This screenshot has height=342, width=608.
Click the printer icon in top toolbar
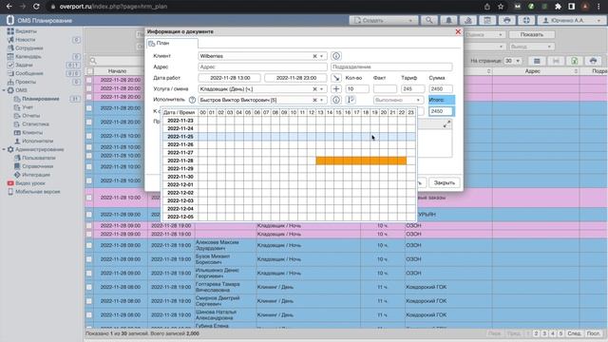[x=506, y=20]
